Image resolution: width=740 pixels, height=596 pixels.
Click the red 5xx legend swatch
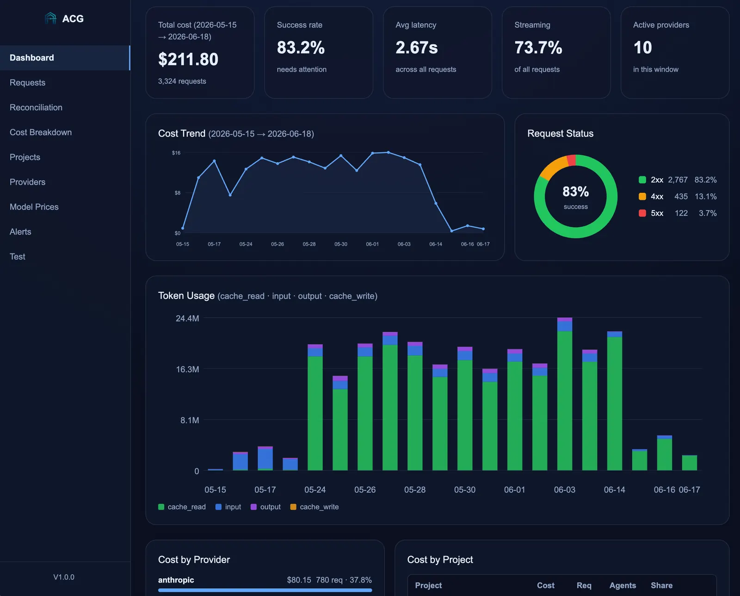point(642,213)
